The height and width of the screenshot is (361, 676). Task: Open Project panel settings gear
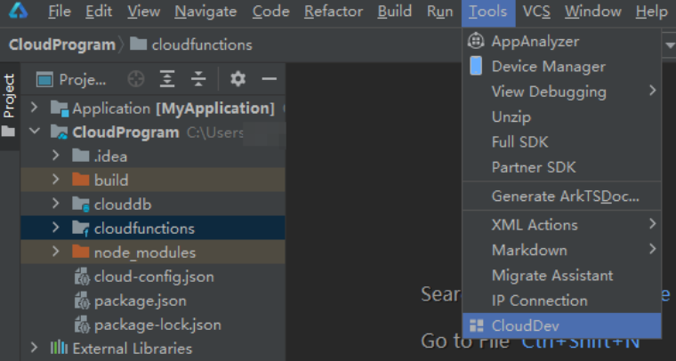(x=237, y=79)
